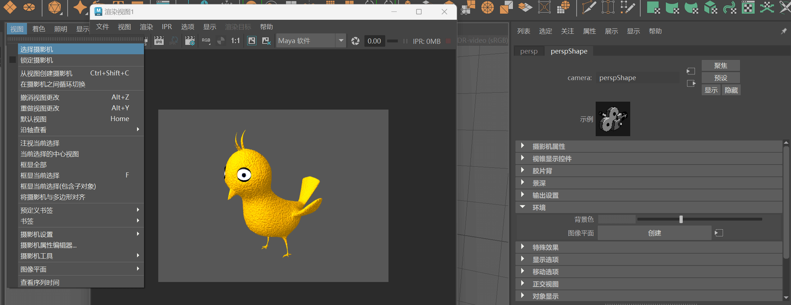Choose 从视图创建摄影机 from the menu
Viewport: 791px width, 305px height.
[81, 73]
